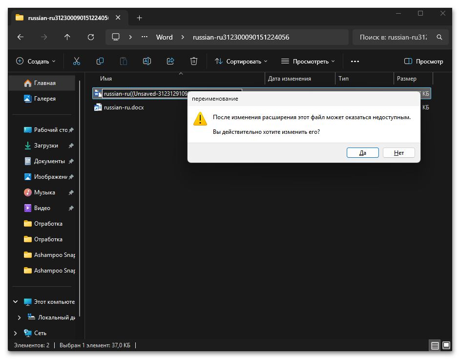The width and height of the screenshot is (460, 359).
Task: Confirm rename with Да button
Action: click(363, 153)
